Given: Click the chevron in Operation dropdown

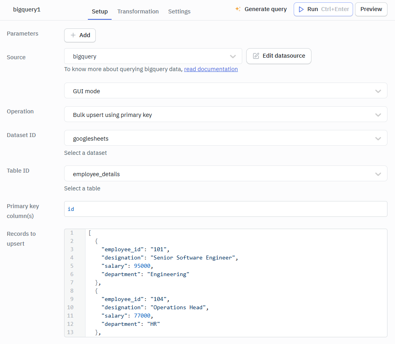Looking at the screenshot, I should point(378,115).
